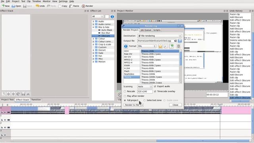Switch to the Job Queue tab
This screenshot has width=254, height=143.
click(146, 30)
